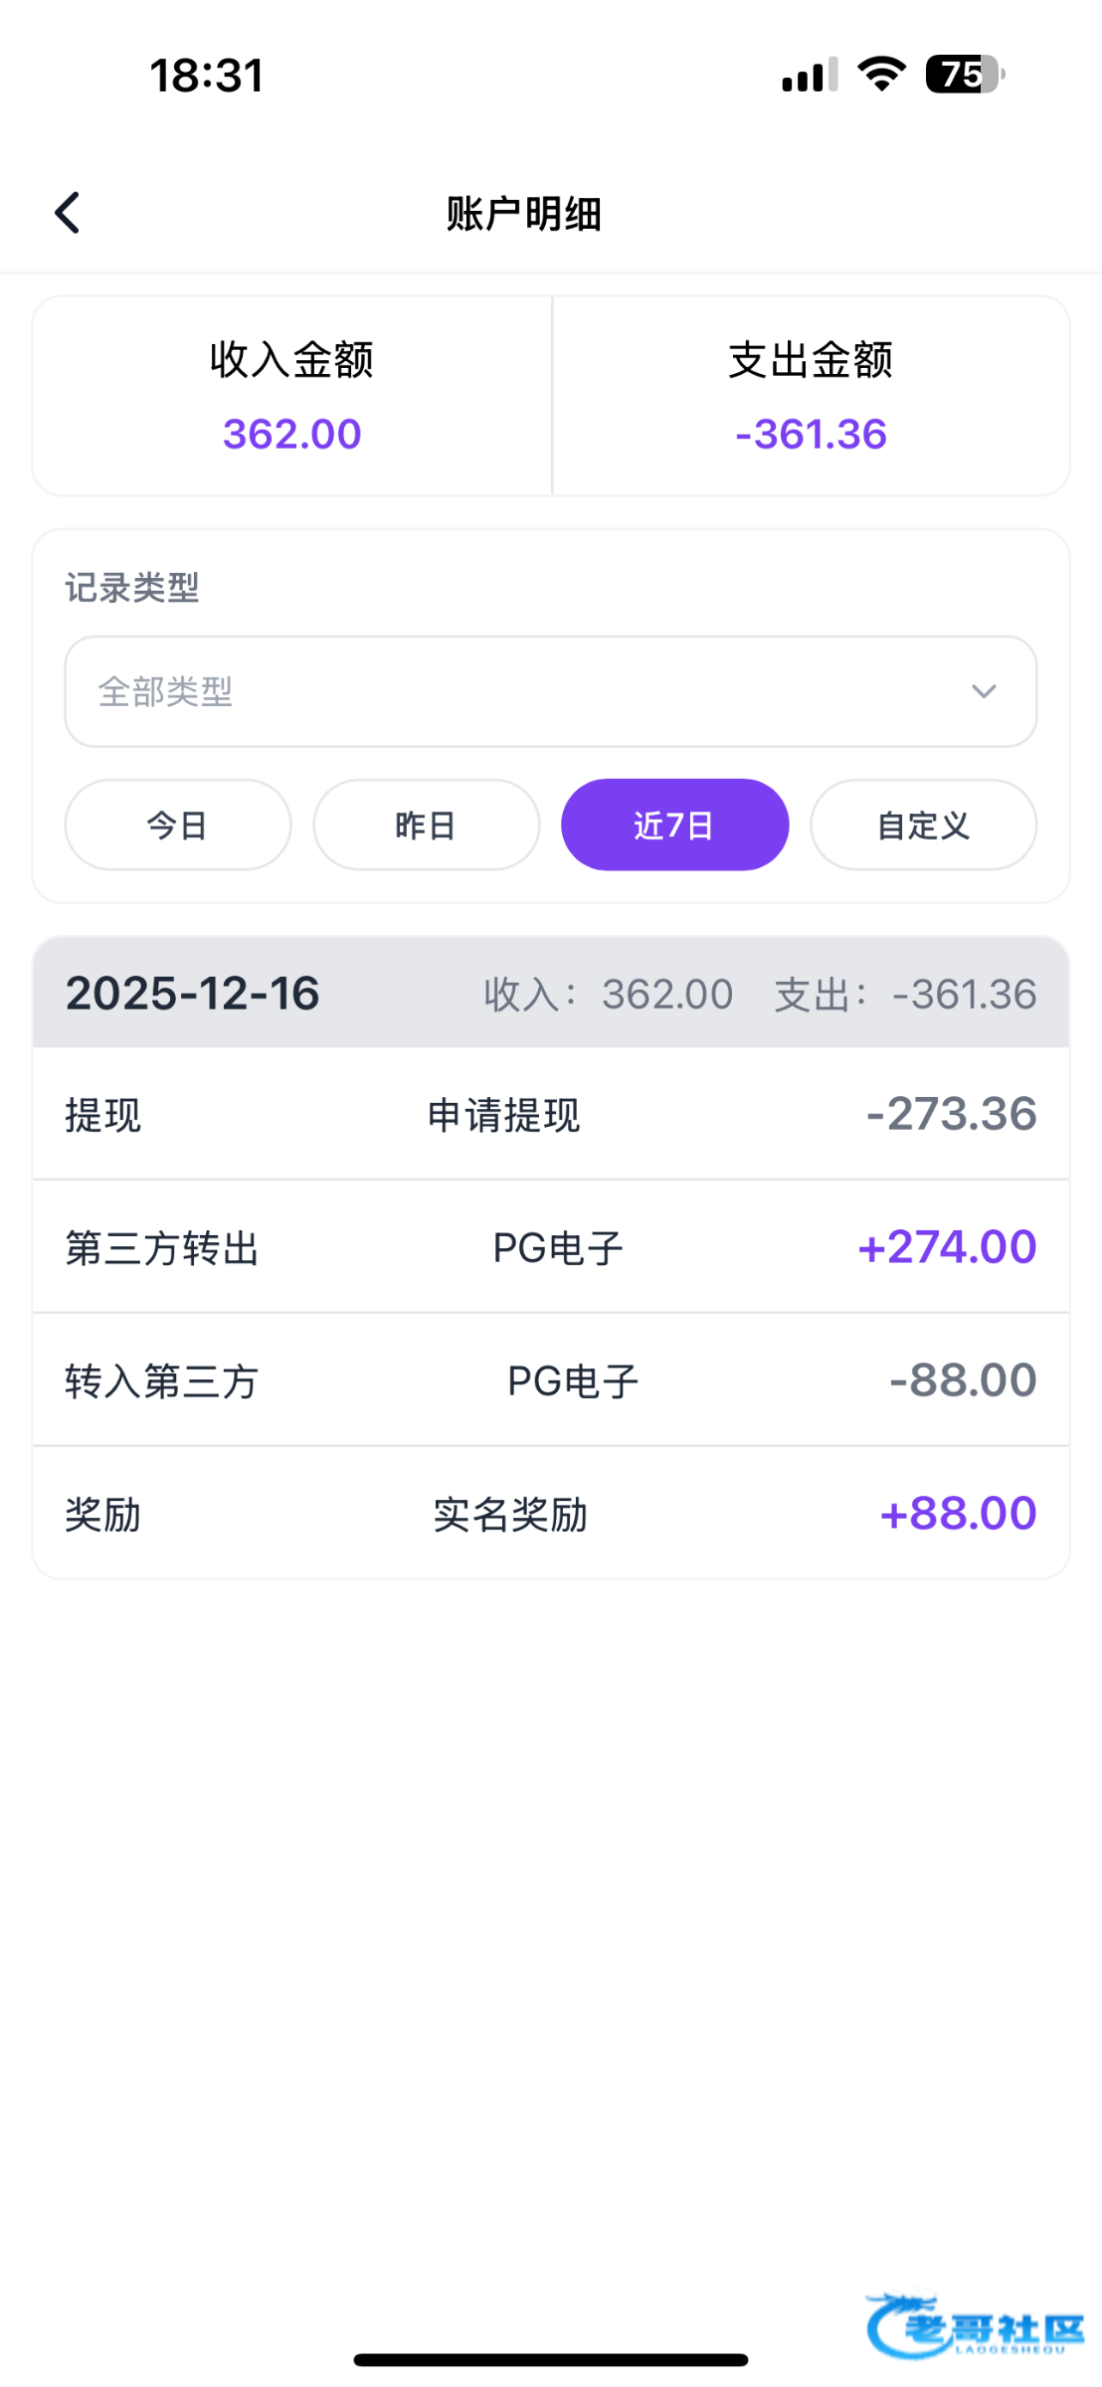Open the 转入第三方 PG电子 record
Screen dimensions: 1102x2387
[551, 1380]
